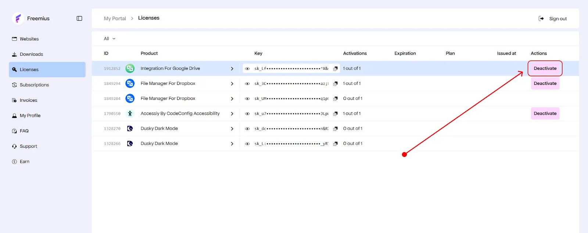The width and height of the screenshot is (588, 233).
Task: Copy license key for ID 1328266
Action: pyautogui.click(x=335, y=144)
